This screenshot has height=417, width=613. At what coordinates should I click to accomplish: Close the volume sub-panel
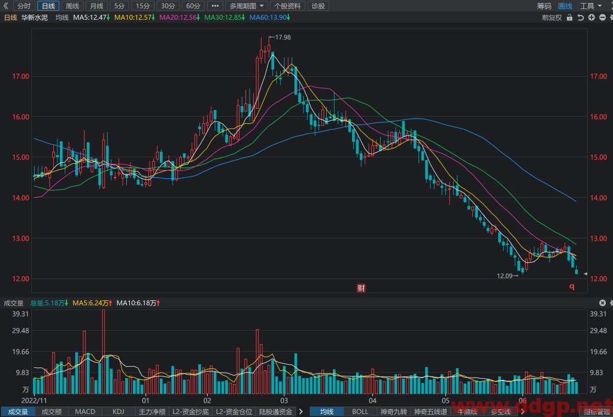coord(602,303)
